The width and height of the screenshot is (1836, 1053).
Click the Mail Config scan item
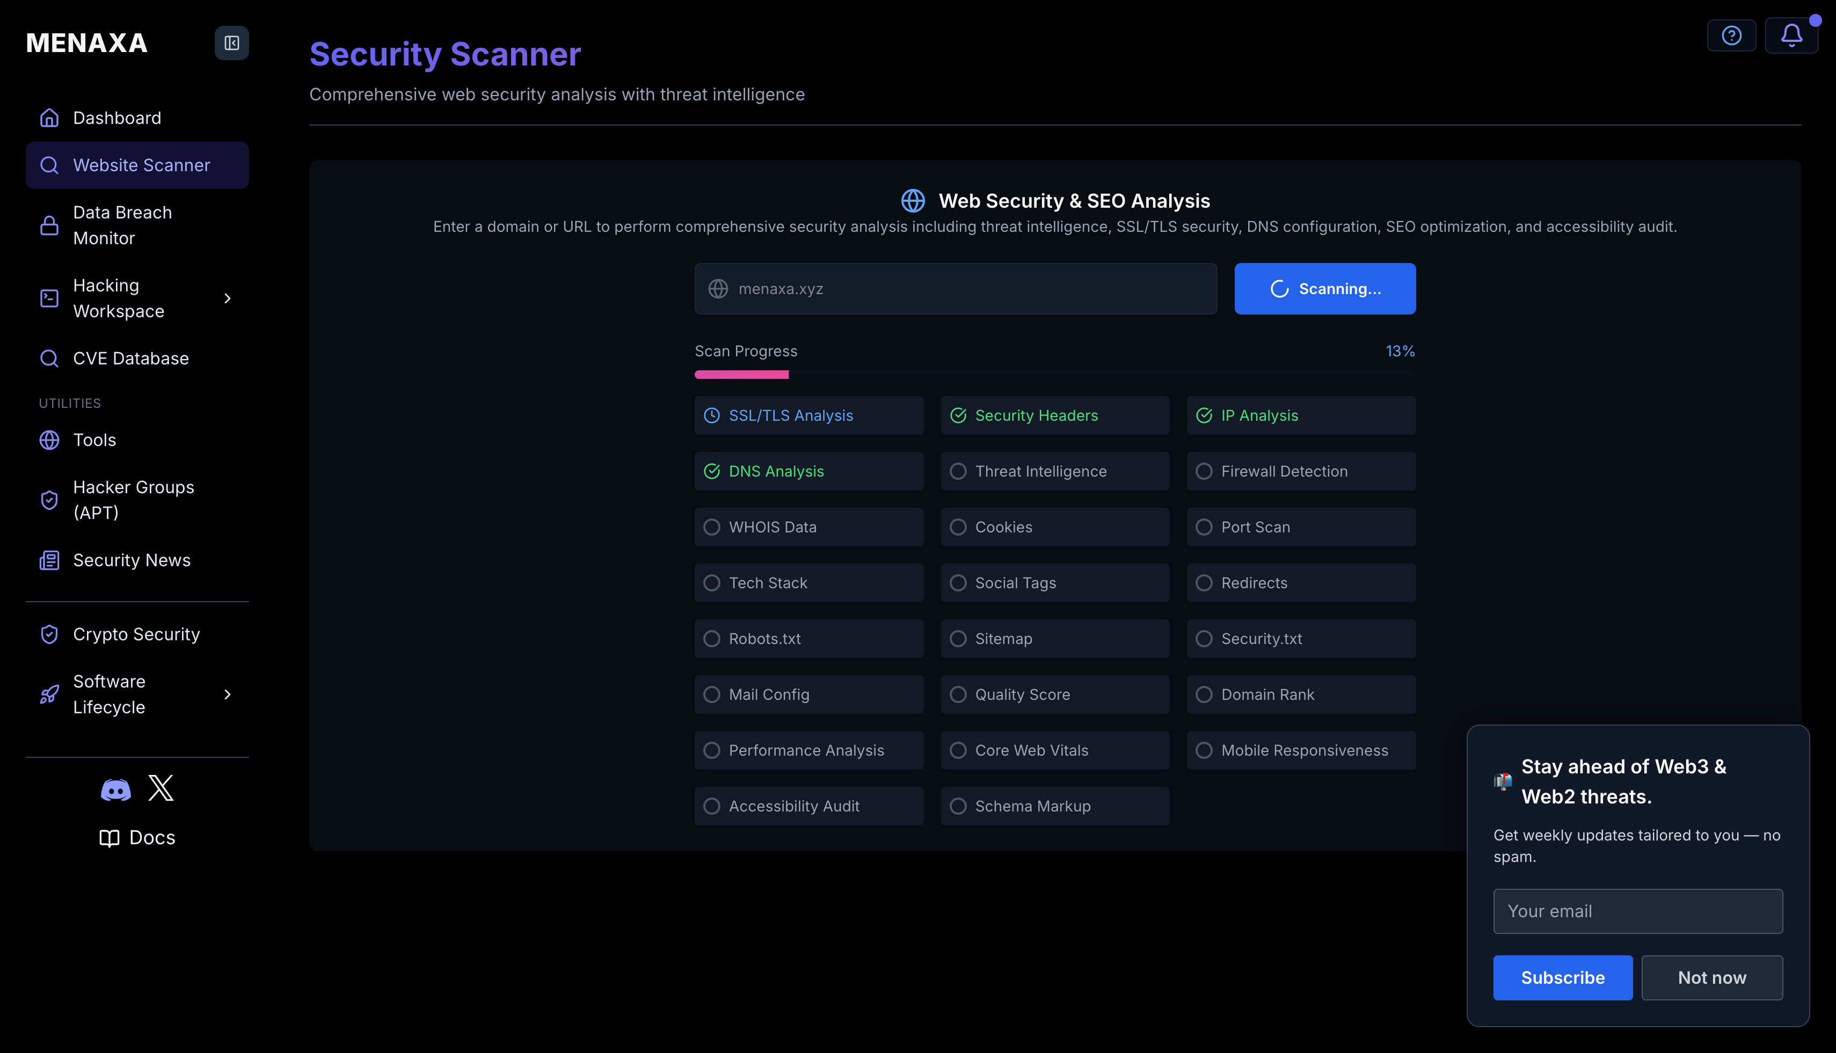tap(809, 694)
